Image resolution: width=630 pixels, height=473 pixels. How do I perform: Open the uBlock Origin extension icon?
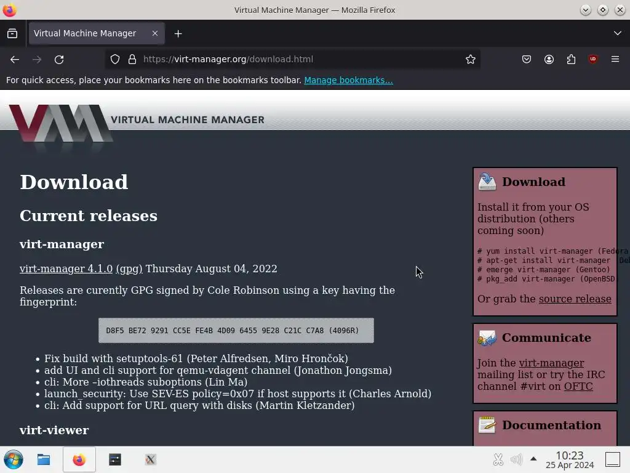(593, 60)
